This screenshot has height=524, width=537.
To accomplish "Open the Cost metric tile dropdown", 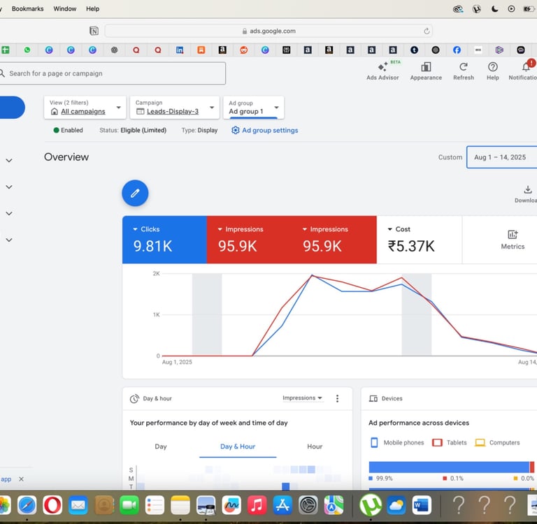I will (x=399, y=229).
